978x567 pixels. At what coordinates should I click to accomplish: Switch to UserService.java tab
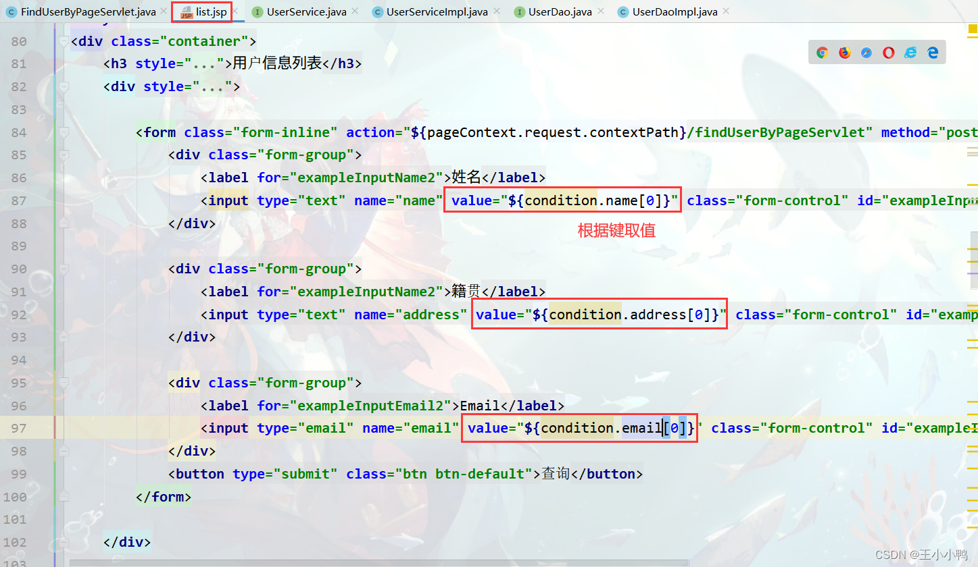[x=307, y=12]
